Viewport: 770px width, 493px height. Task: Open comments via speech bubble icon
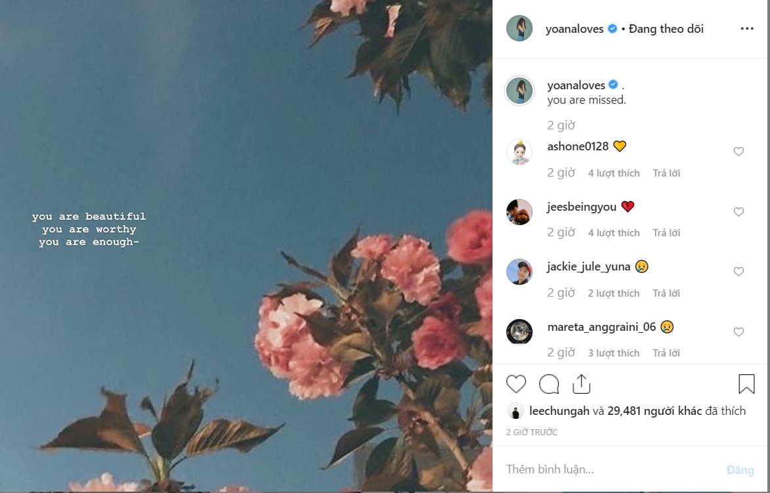pyautogui.click(x=549, y=384)
